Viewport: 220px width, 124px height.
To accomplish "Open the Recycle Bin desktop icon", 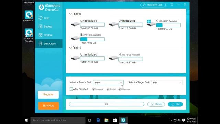I will tap(29, 2).
